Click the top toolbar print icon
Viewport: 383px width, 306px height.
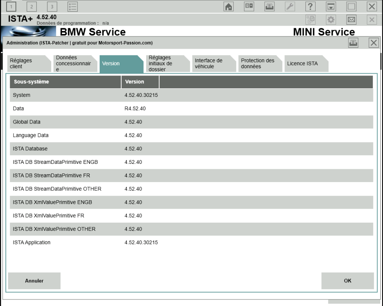[269, 6]
